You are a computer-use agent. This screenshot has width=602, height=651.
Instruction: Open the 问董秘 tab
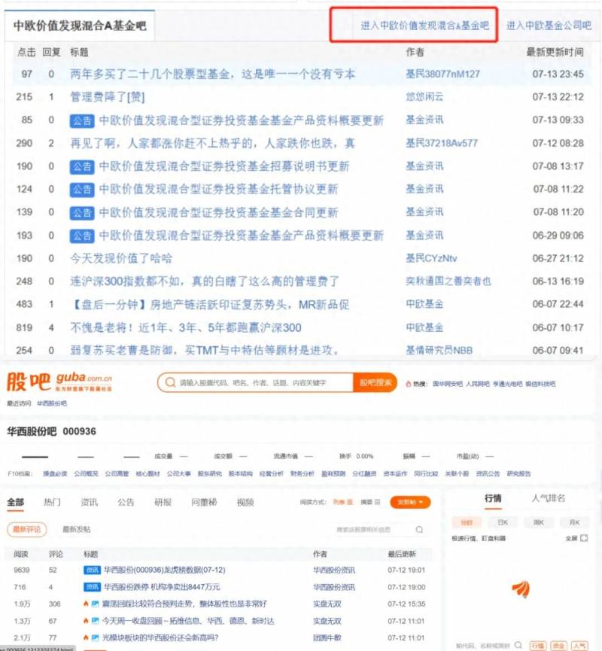click(204, 503)
